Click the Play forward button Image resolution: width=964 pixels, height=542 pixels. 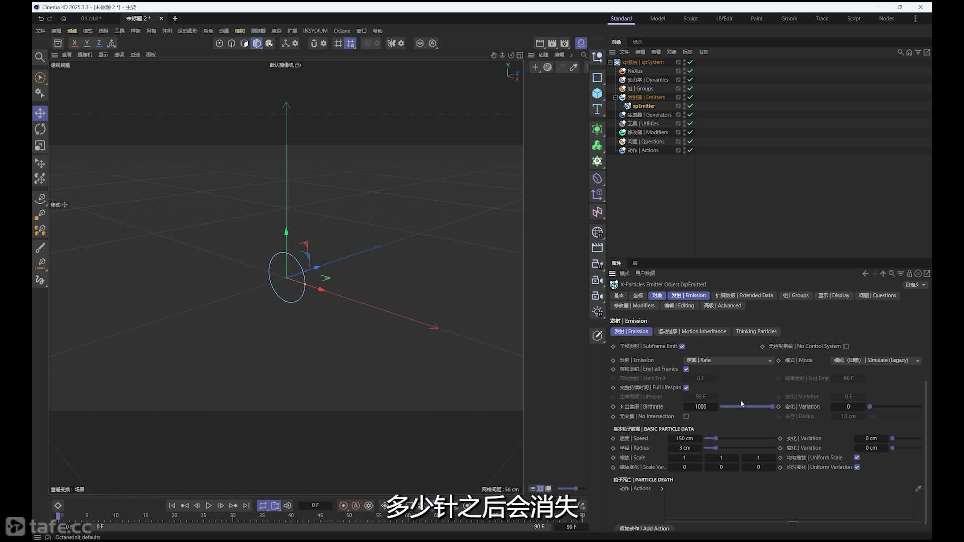tap(209, 506)
